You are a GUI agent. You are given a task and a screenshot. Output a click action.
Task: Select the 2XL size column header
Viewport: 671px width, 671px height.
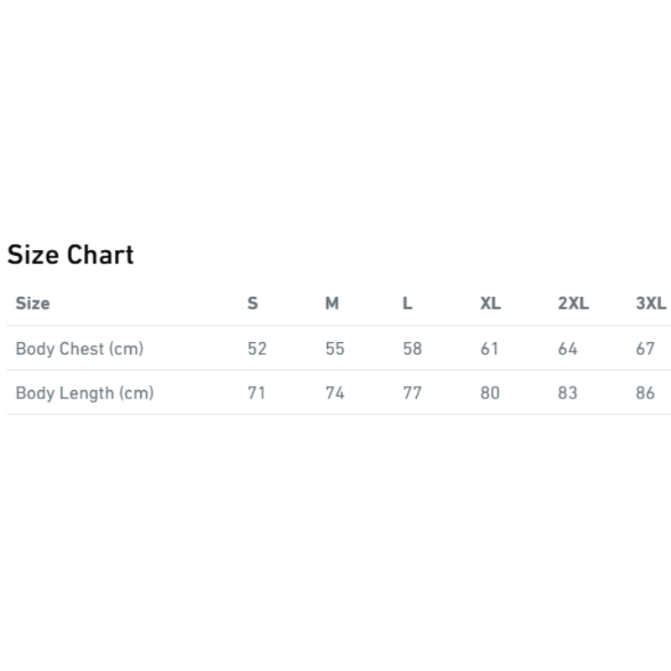573,303
